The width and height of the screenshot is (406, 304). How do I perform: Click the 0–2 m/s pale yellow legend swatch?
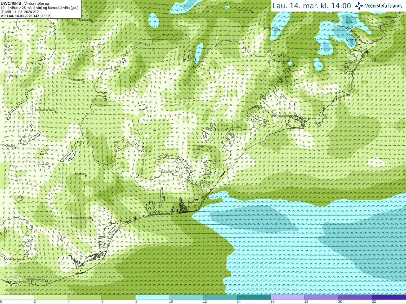17,297
